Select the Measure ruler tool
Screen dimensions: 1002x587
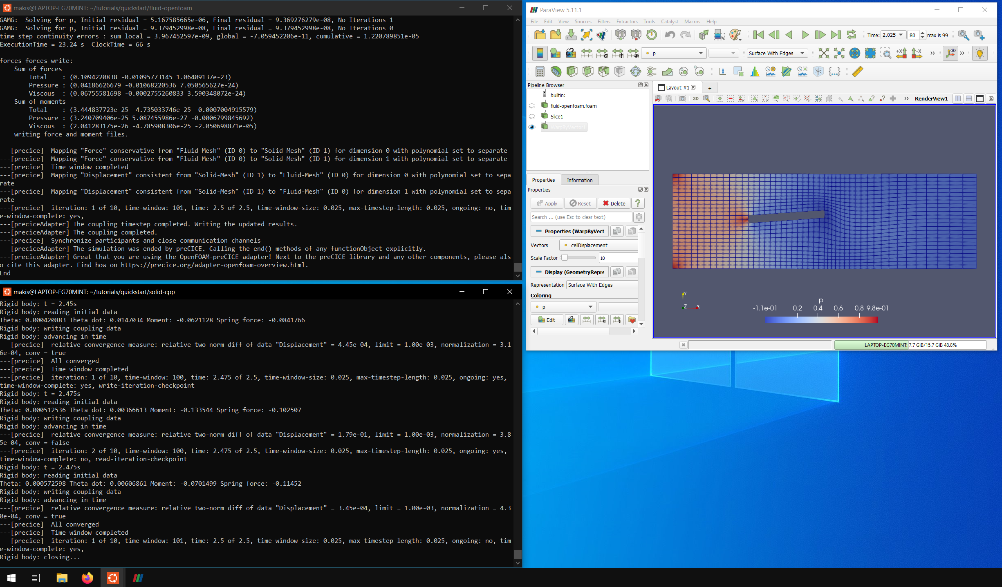pyautogui.click(x=857, y=71)
